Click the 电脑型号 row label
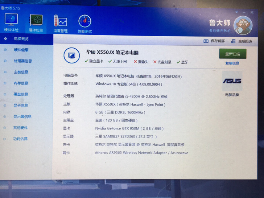 71,75
